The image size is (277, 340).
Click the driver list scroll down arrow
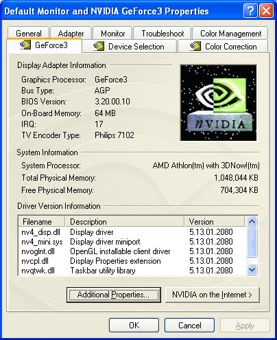coord(252,269)
